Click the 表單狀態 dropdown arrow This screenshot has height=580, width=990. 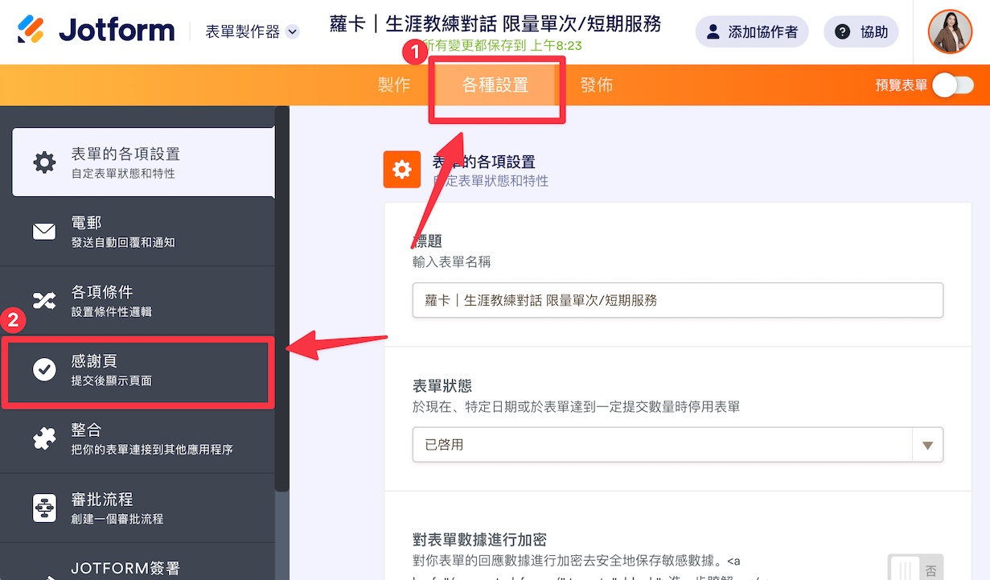click(x=928, y=445)
